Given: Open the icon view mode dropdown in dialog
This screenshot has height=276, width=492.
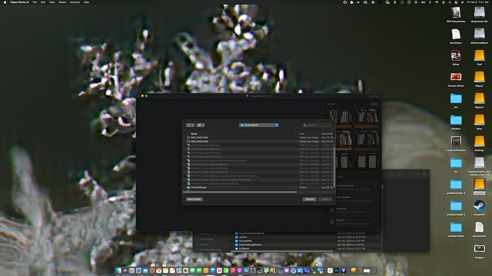Looking at the screenshot, I should (190, 125).
